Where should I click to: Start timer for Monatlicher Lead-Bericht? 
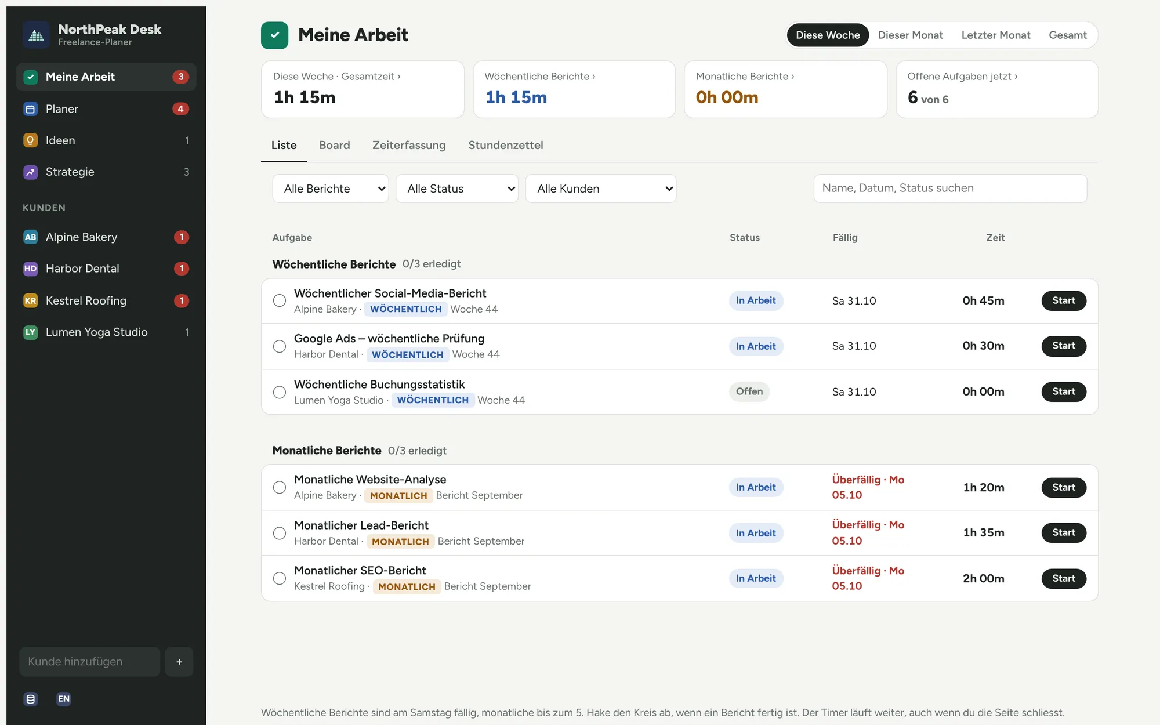tap(1064, 532)
